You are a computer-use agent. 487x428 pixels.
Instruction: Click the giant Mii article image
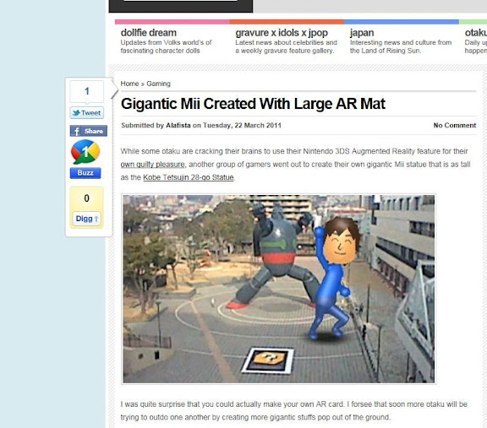[279, 289]
